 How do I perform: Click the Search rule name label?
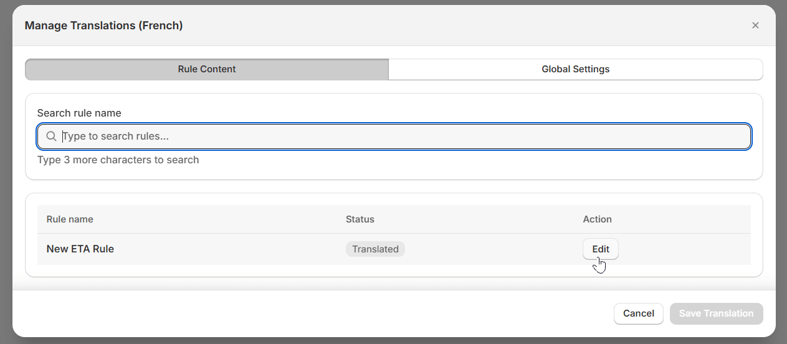(79, 113)
